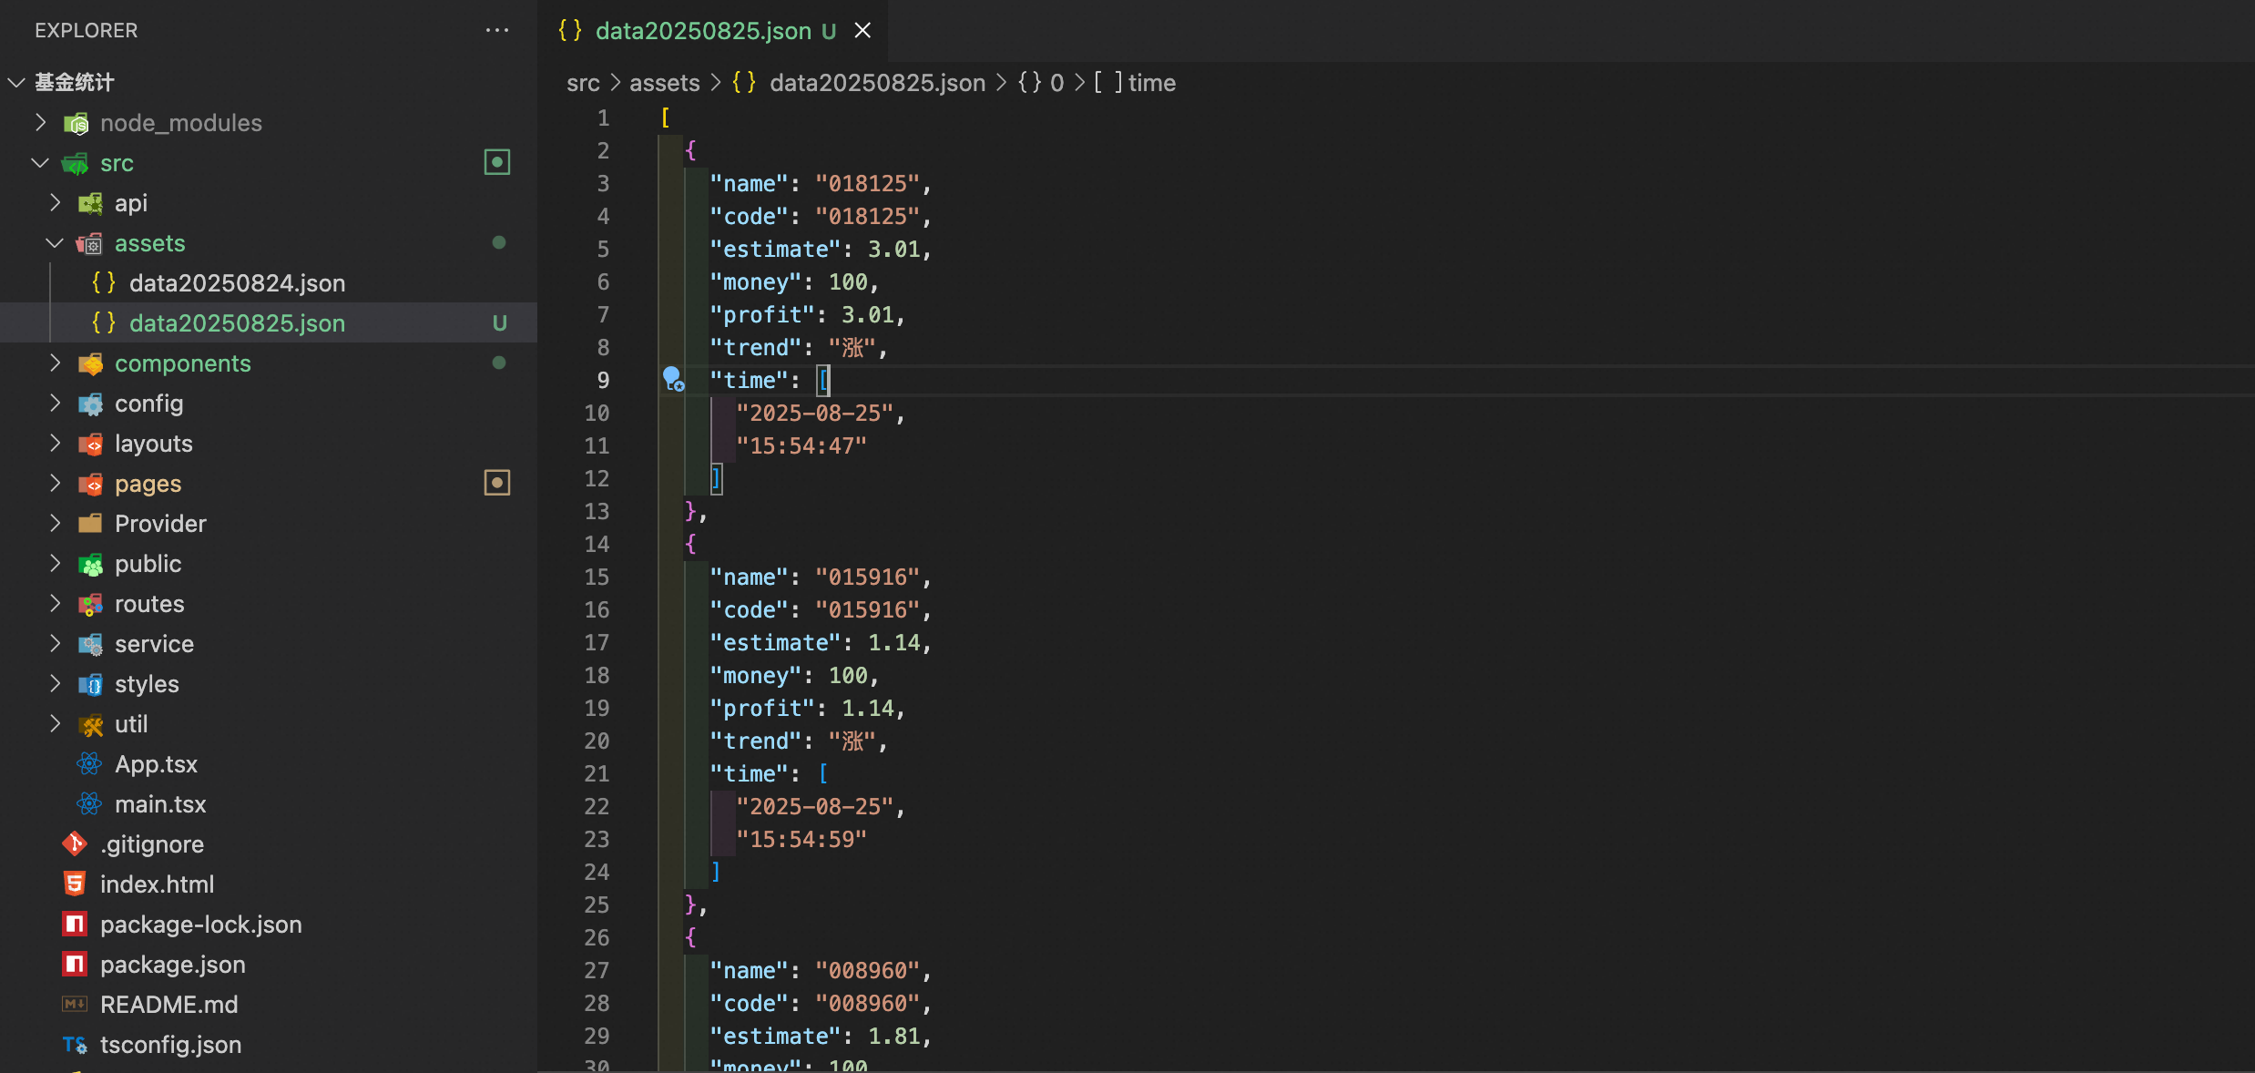Select the data20250825.json editor tab
The image size is (2255, 1073).
[702, 31]
